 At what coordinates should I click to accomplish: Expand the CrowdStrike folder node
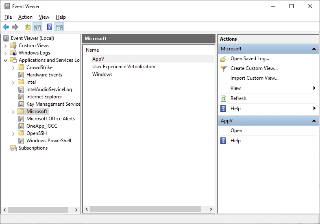[x=13, y=68]
